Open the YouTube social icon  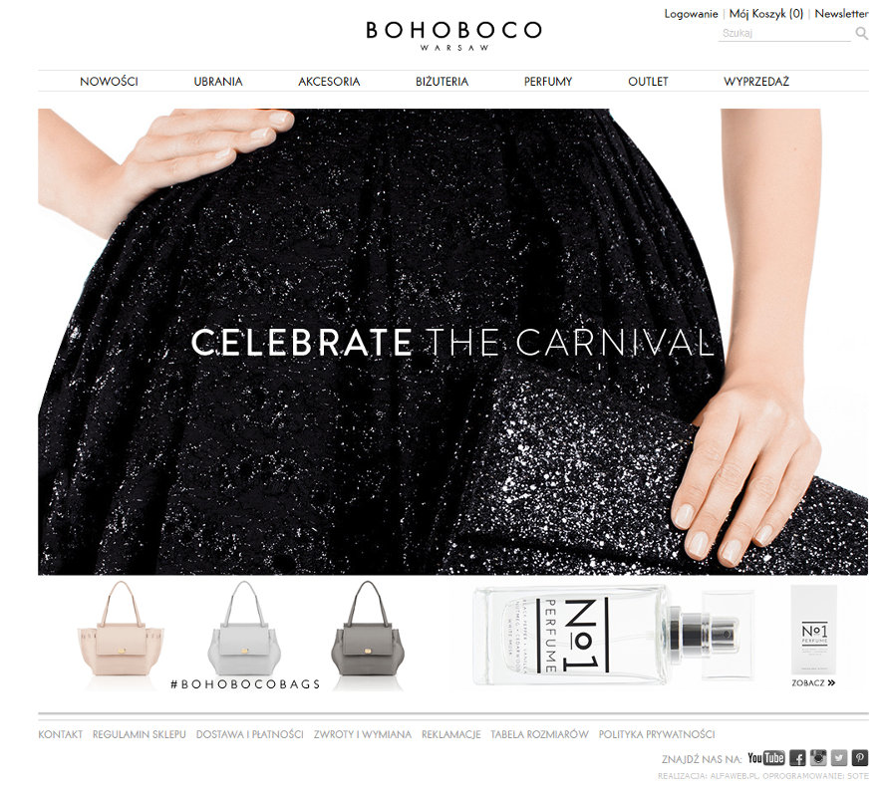point(766,758)
